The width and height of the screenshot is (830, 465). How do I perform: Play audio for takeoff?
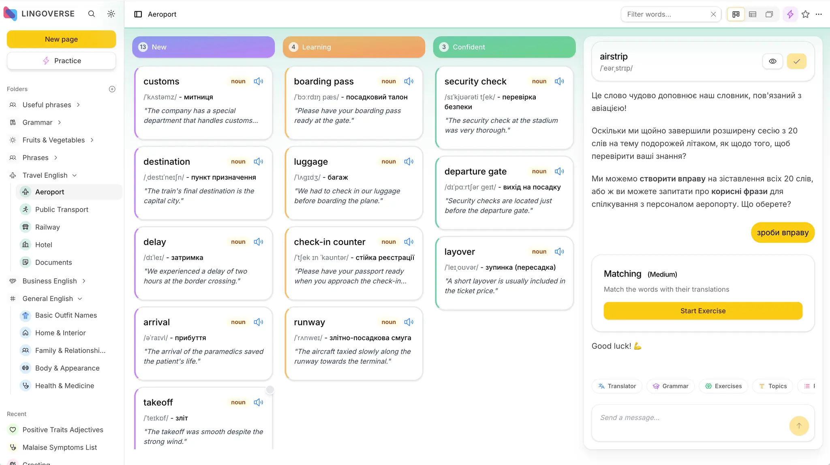[x=258, y=402]
